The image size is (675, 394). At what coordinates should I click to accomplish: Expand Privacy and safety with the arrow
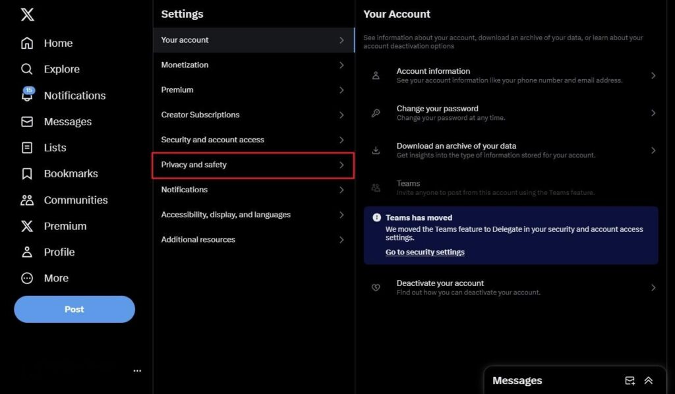click(342, 165)
